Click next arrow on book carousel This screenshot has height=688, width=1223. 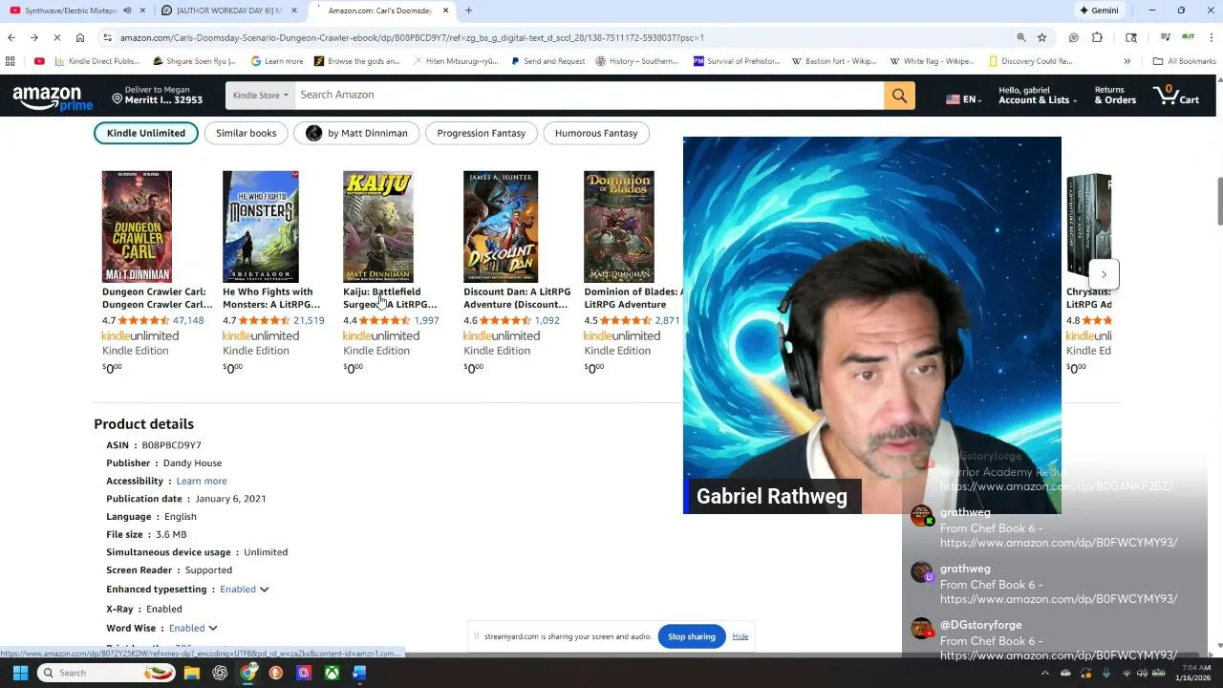(x=1104, y=274)
